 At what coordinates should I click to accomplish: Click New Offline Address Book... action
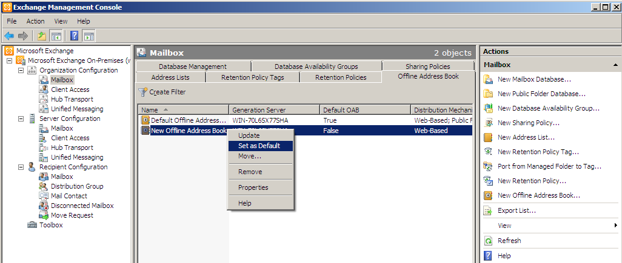click(x=539, y=195)
